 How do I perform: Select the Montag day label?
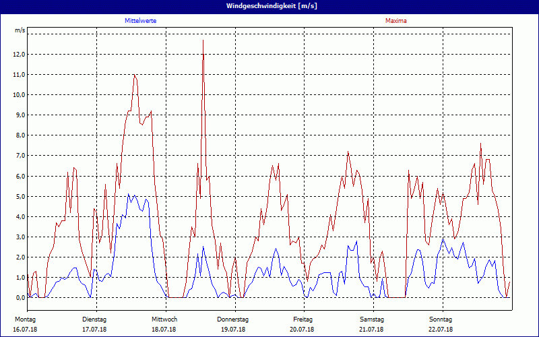[25, 319]
